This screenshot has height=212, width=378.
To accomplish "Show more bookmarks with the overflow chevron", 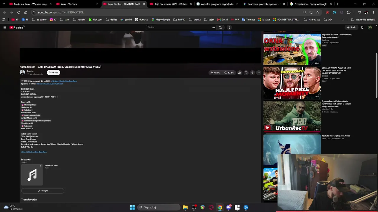I will pos(343,19).
